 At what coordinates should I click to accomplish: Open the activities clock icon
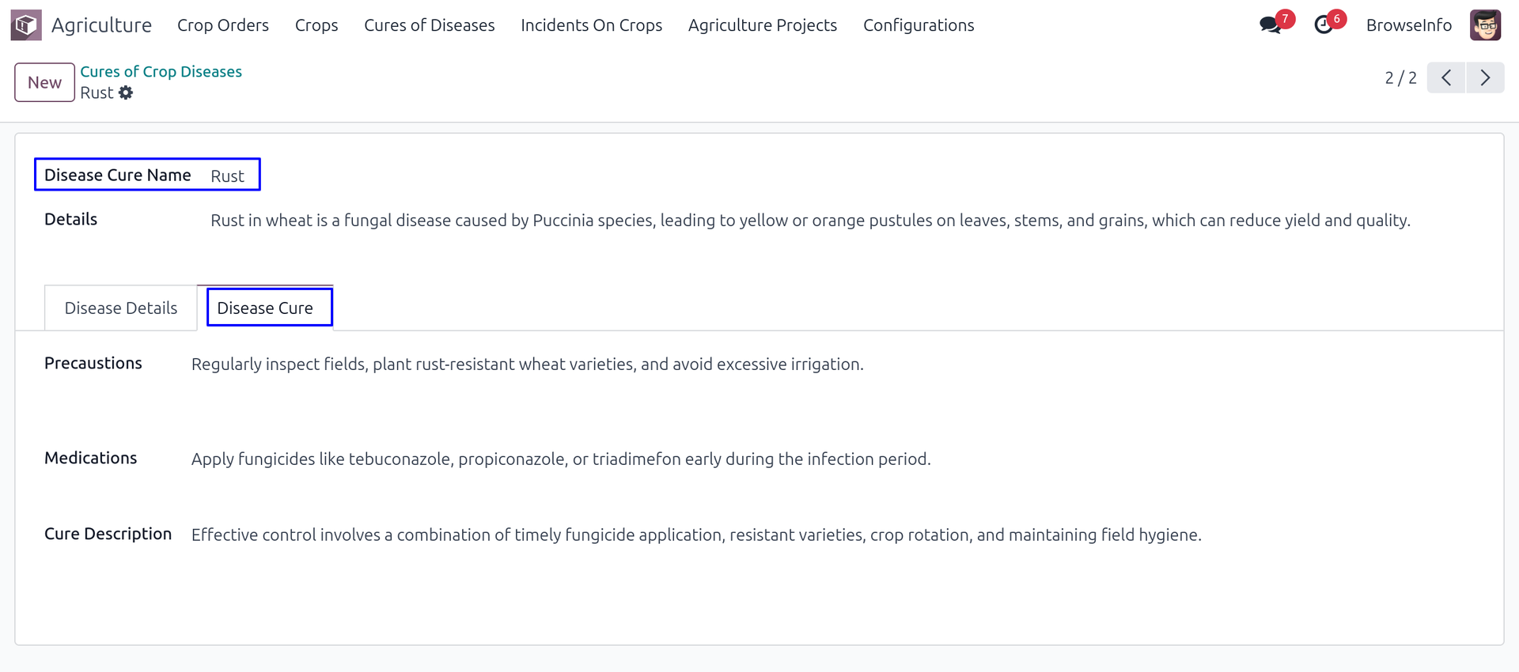point(1324,25)
